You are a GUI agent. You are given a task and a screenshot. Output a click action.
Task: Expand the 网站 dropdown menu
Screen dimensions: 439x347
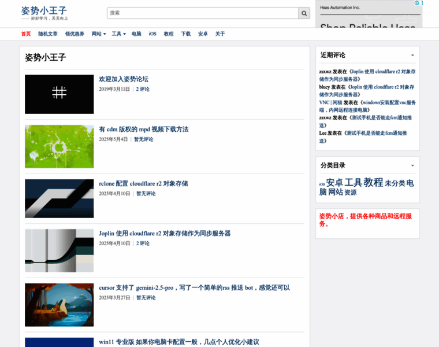[99, 34]
